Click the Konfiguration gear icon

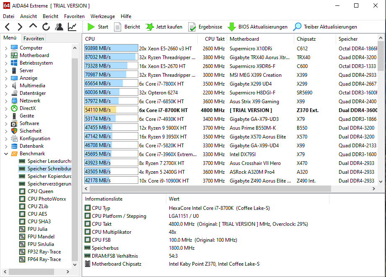[x=14, y=138]
